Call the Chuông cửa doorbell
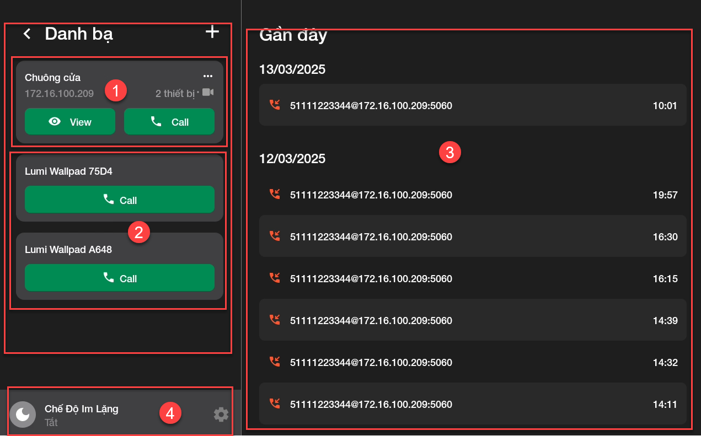 [169, 122]
